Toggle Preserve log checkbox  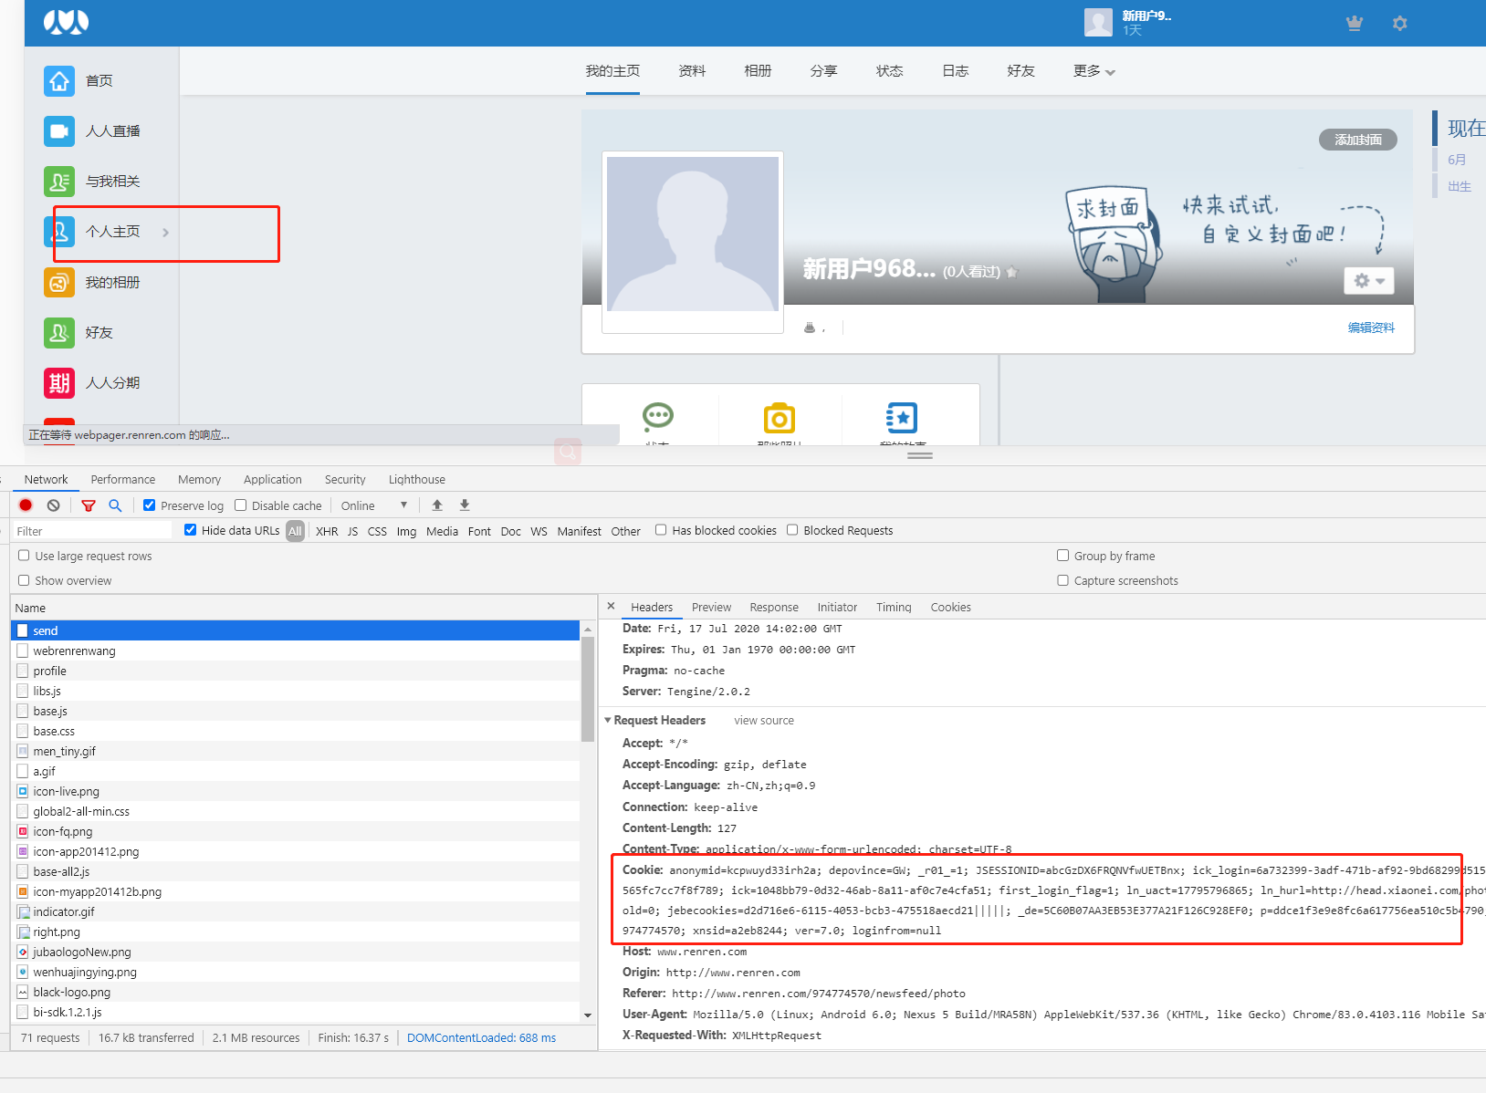pos(150,505)
